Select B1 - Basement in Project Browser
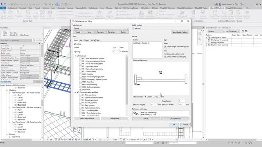 [20, 105]
